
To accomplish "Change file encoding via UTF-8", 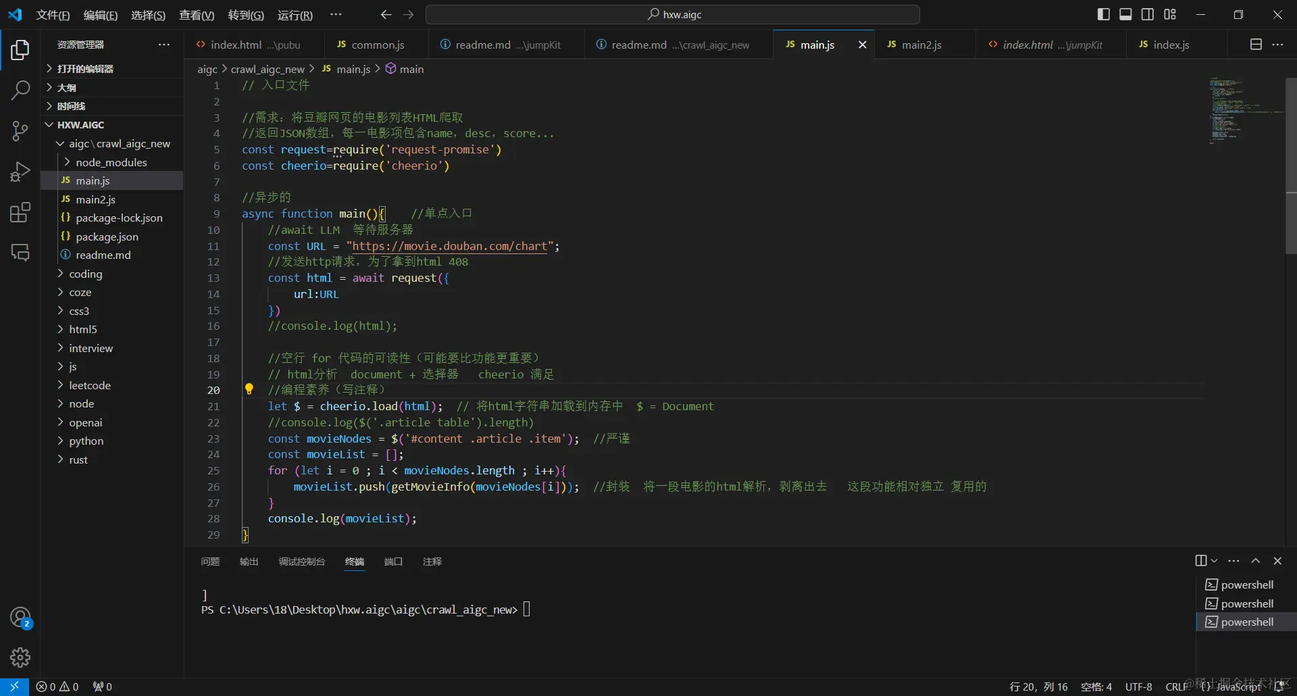I will (1139, 687).
